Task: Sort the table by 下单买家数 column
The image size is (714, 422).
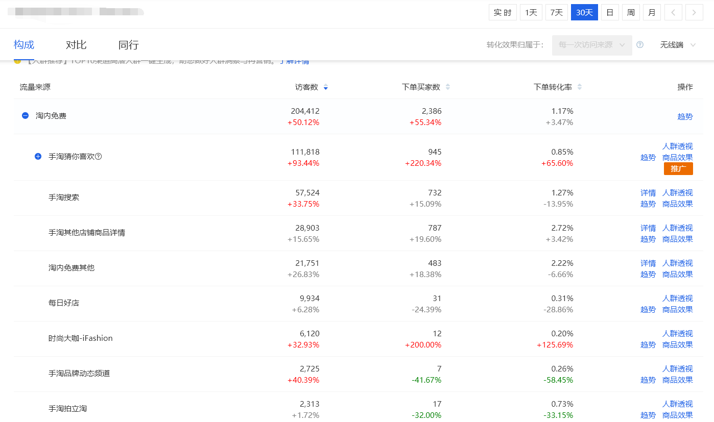Action: coord(447,87)
